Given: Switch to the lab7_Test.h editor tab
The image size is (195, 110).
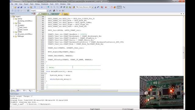Looking at the screenshot, I should (54, 14).
